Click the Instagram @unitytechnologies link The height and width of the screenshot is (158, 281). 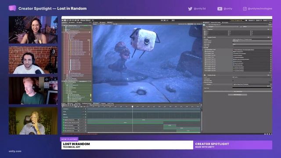click(x=258, y=9)
